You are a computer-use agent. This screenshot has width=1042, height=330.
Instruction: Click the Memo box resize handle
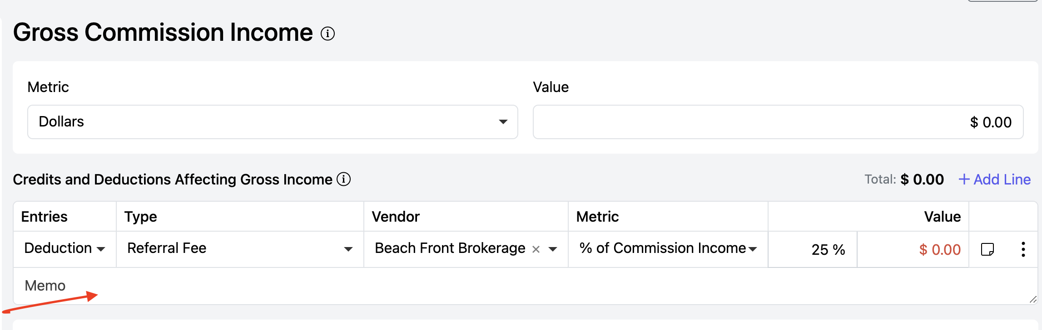coord(1033,299)
